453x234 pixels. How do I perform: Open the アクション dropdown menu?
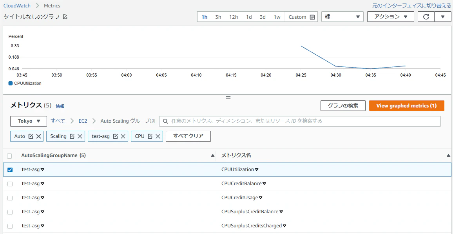[x=391, y=17]
